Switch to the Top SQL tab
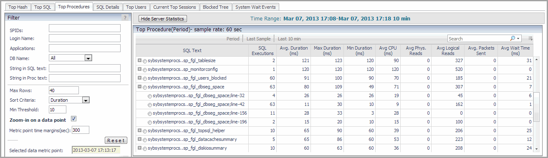Screen dimensions: 548x158 (x=43, y=7)
